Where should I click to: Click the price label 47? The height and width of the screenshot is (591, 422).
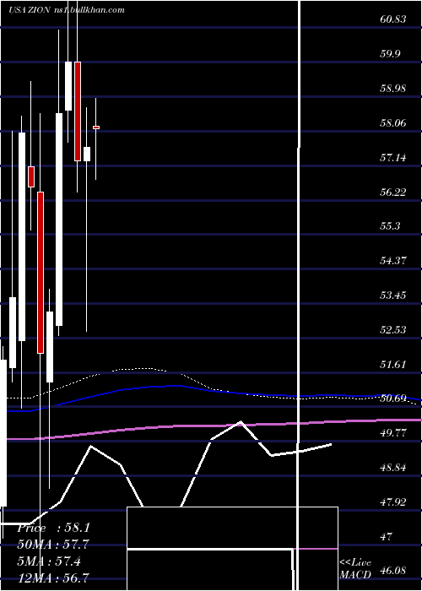(387, 537)
